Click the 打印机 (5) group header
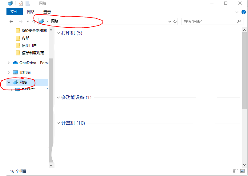 pyautogui.click(x=72, y=33)
